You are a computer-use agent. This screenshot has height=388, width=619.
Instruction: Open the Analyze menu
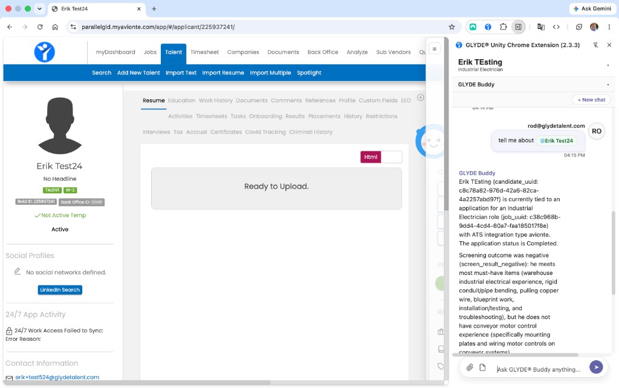tap(357, 52)
